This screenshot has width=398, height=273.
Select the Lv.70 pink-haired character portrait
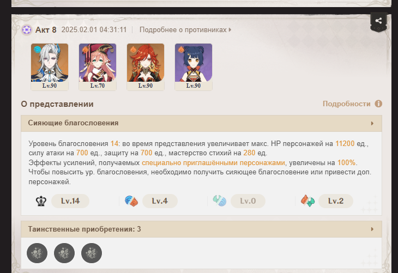(98, 67)
